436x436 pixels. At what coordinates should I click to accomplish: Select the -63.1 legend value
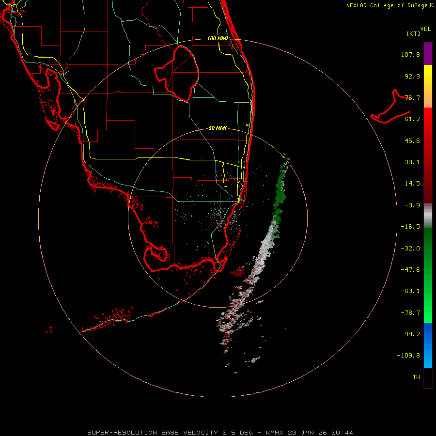point(410,291)
